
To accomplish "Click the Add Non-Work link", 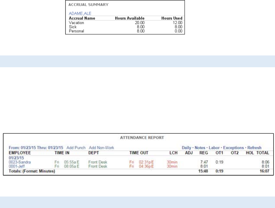I will 101,148.
